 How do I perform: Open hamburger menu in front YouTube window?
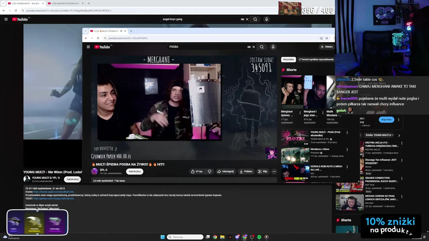coord(88,47)
